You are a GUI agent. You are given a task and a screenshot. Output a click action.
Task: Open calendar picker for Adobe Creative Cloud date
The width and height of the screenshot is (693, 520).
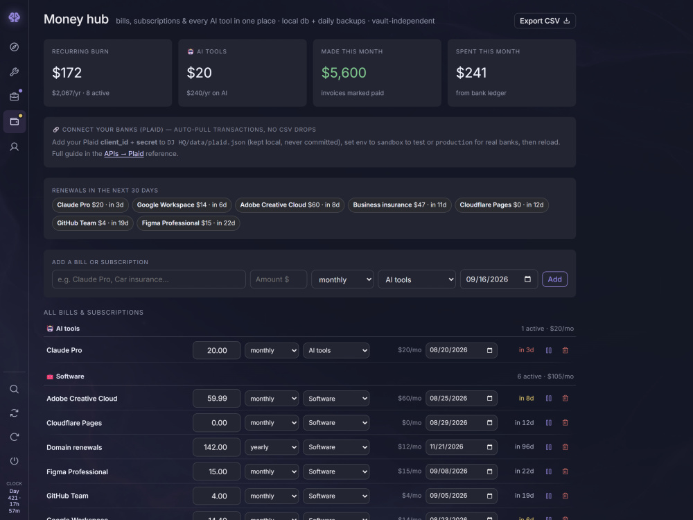point(490,399)
